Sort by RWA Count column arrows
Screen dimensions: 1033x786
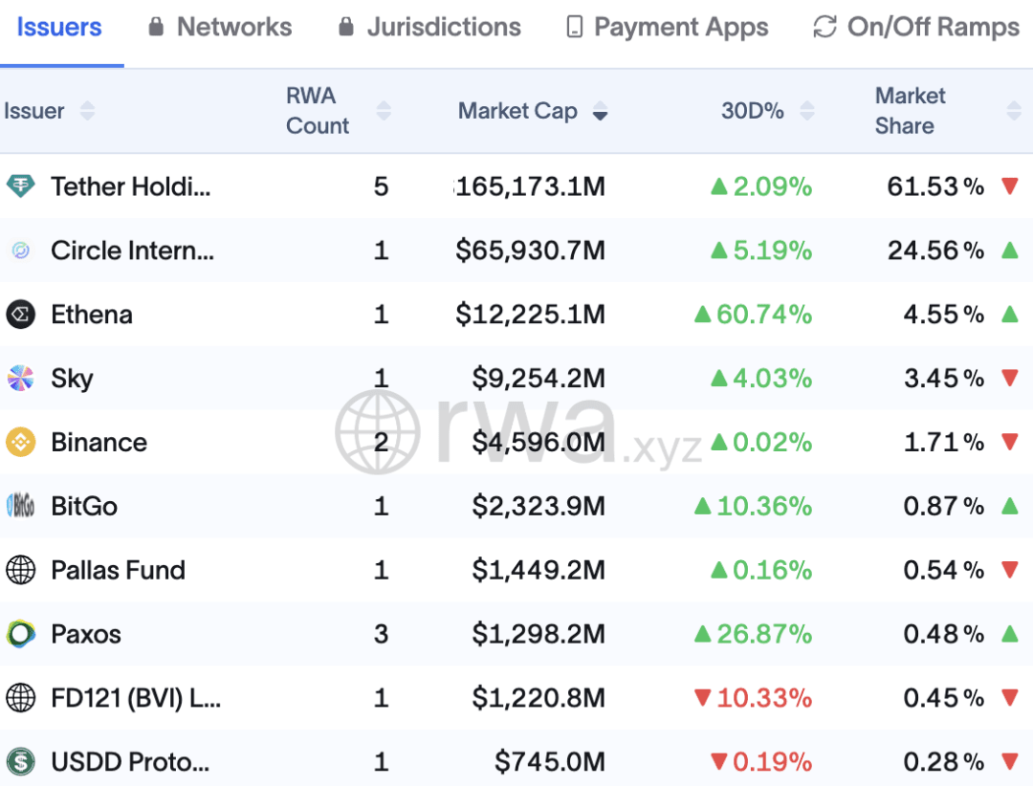[384, 111]
